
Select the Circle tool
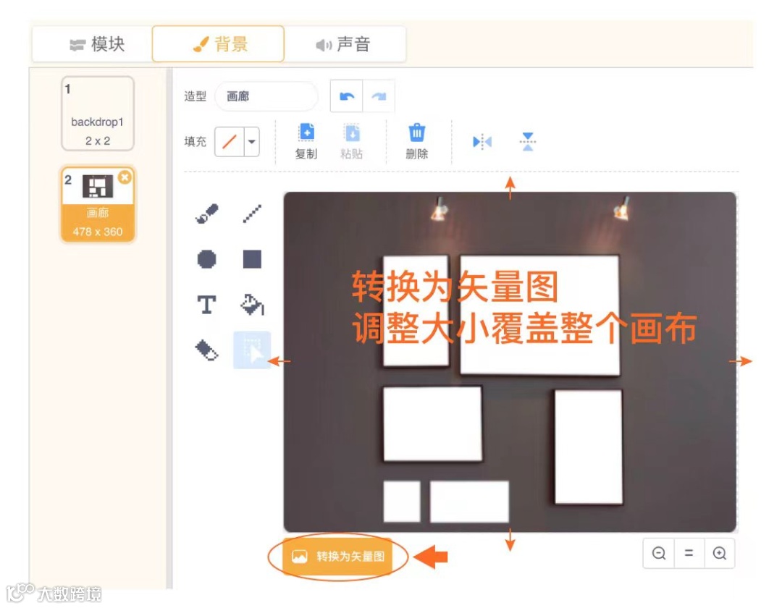206,259
